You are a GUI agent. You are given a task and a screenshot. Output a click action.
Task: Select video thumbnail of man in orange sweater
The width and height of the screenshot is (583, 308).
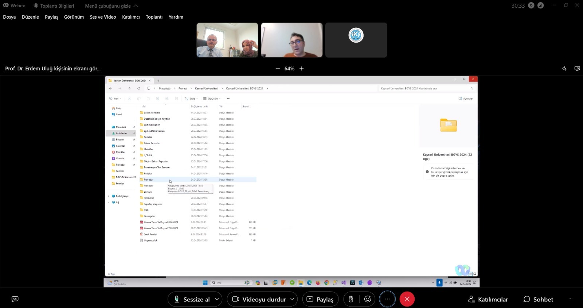point(292,40)
